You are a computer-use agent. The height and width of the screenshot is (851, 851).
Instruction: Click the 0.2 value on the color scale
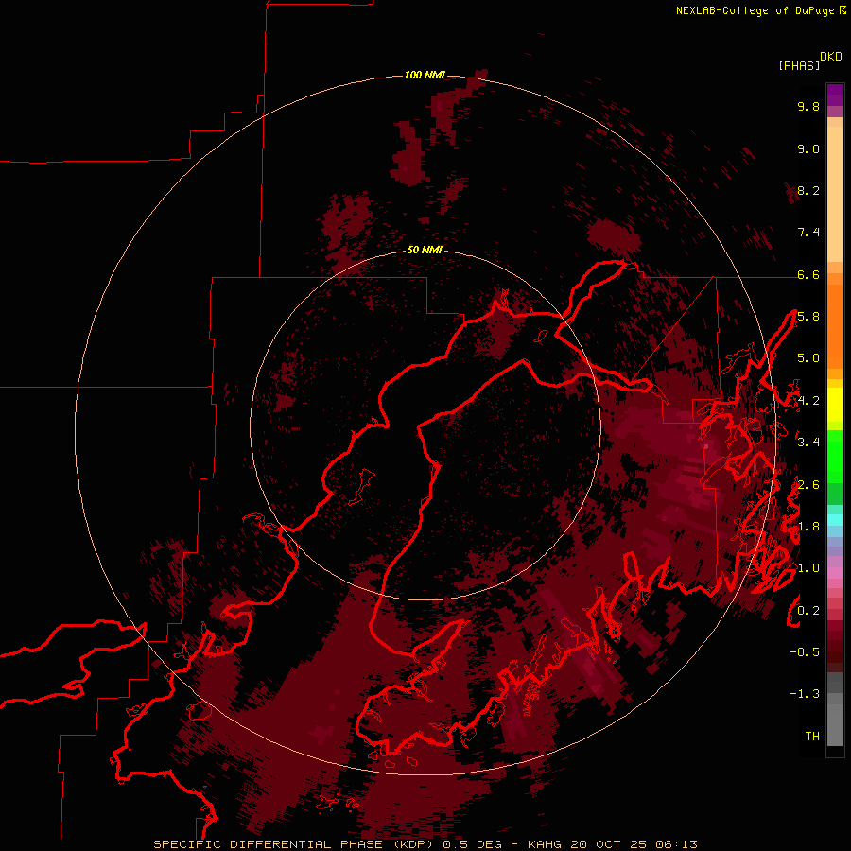(x=808, y=611)
